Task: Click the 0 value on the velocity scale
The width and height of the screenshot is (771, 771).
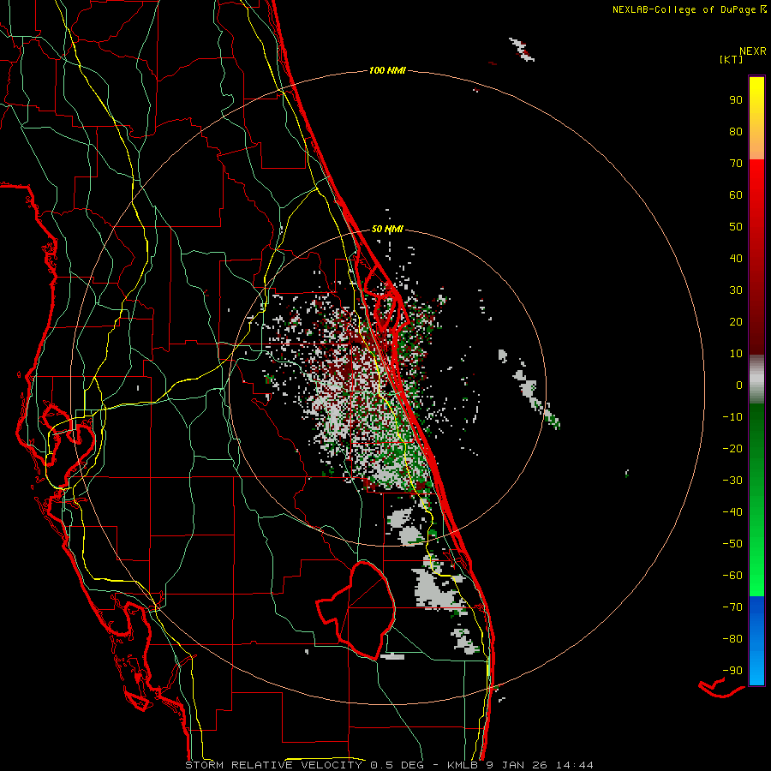Action: [739, 385]
